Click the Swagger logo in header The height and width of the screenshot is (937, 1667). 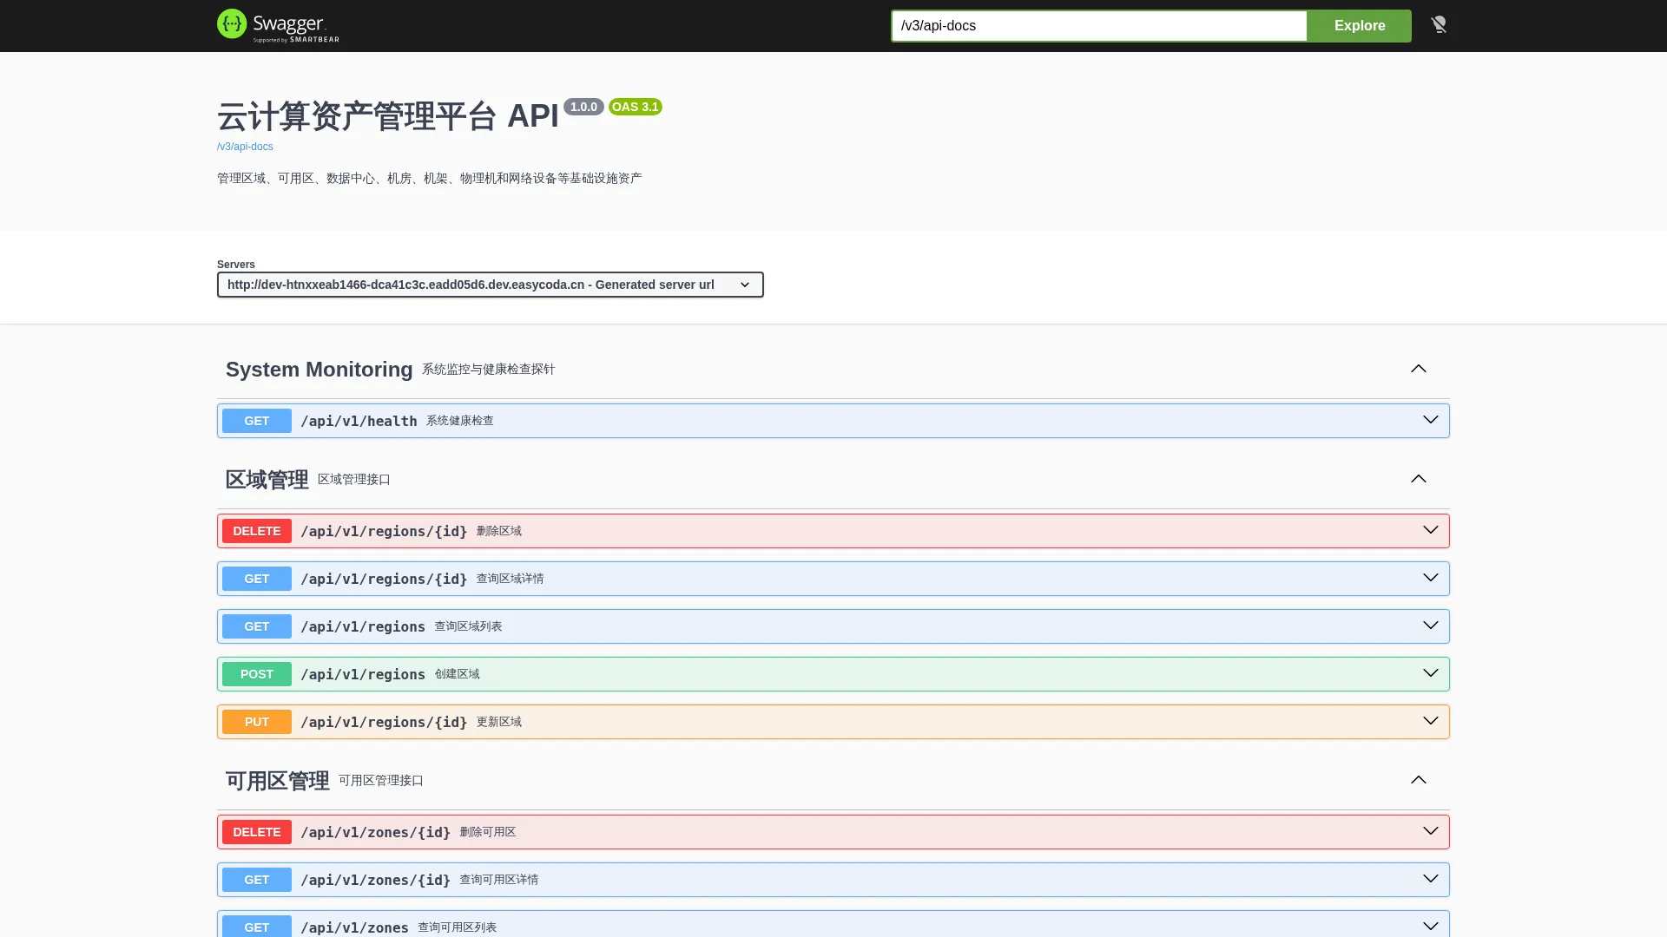click(278, 26)
